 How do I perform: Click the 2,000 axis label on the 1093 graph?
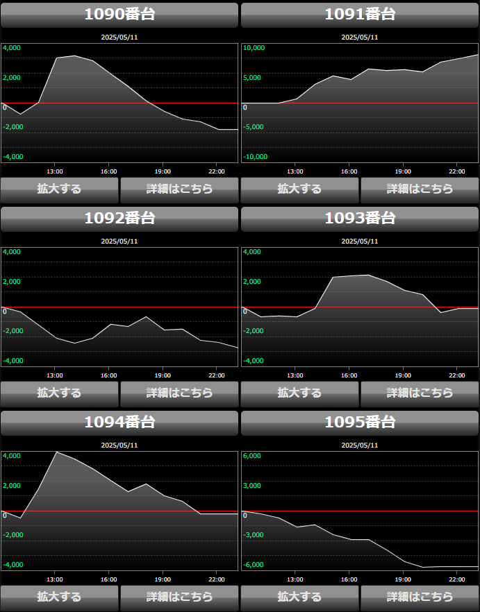click(x=251, y=282)
